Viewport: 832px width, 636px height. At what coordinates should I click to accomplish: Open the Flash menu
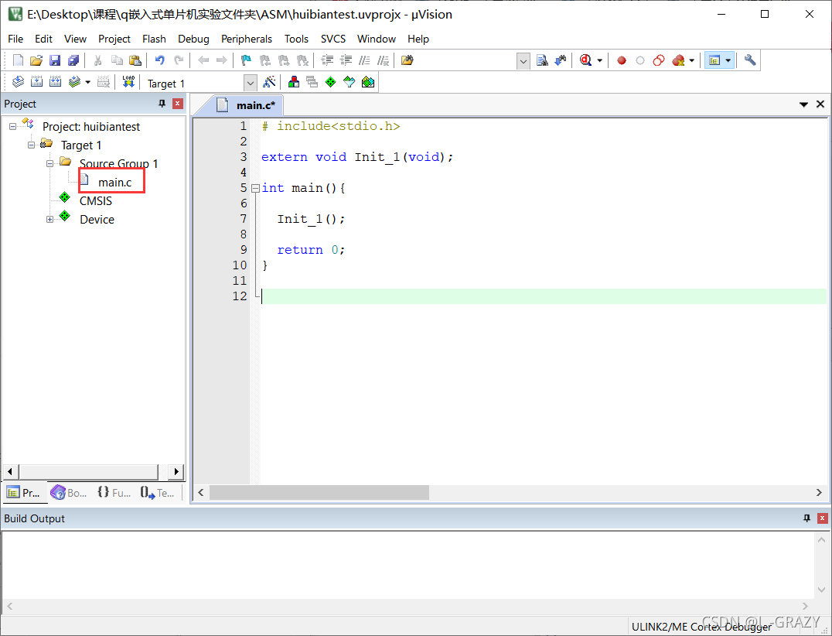[154, 39]
